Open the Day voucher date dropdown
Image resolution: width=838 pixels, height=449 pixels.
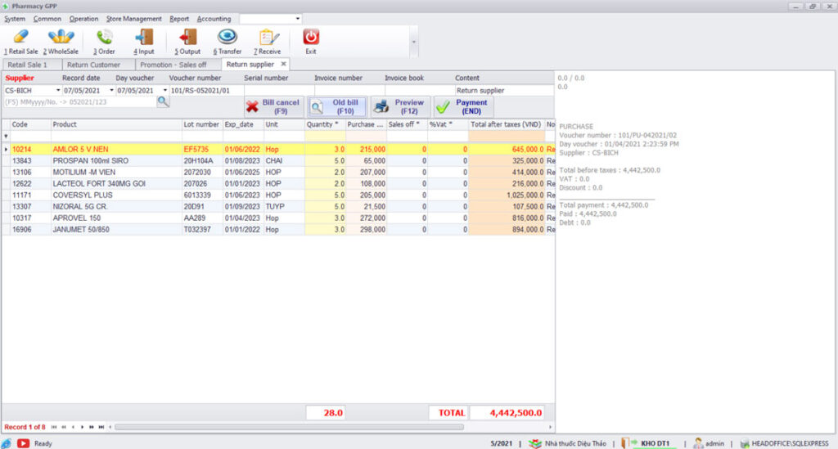pyautogui.click(x=164, y=91)
